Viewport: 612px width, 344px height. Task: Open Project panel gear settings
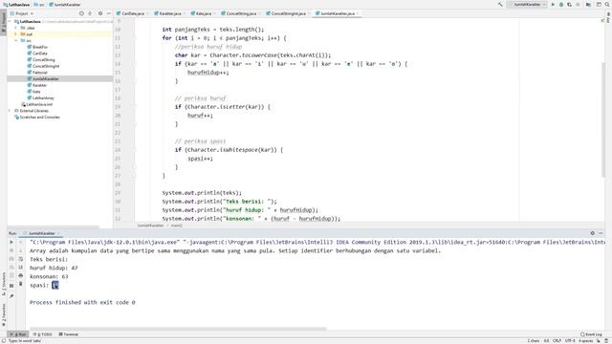coord(100,13)
